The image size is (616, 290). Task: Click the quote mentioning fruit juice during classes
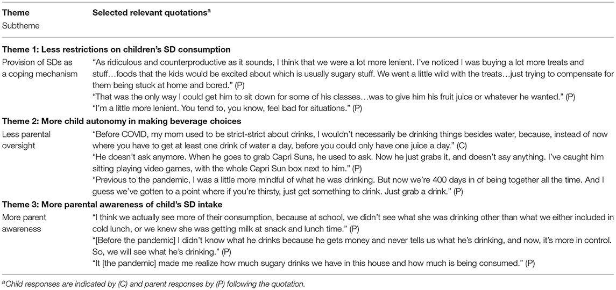click(334, 97)
